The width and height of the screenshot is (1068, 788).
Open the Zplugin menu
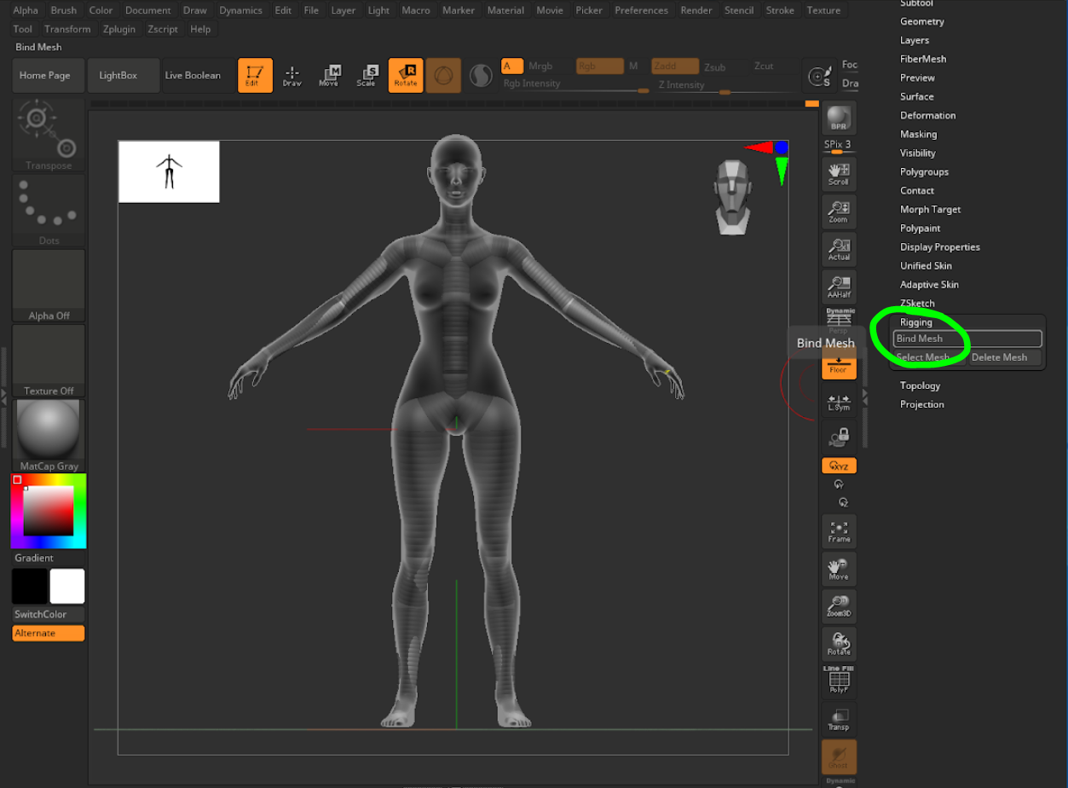(119, 29)
